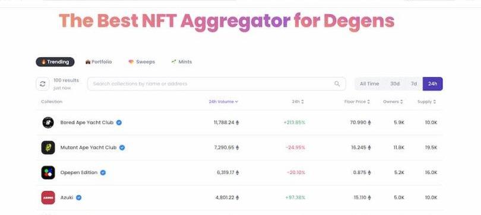Open Bored Ape Yacht Club collection logo
The width and height of the screenshot is (481, 215).
pos(48,123)
